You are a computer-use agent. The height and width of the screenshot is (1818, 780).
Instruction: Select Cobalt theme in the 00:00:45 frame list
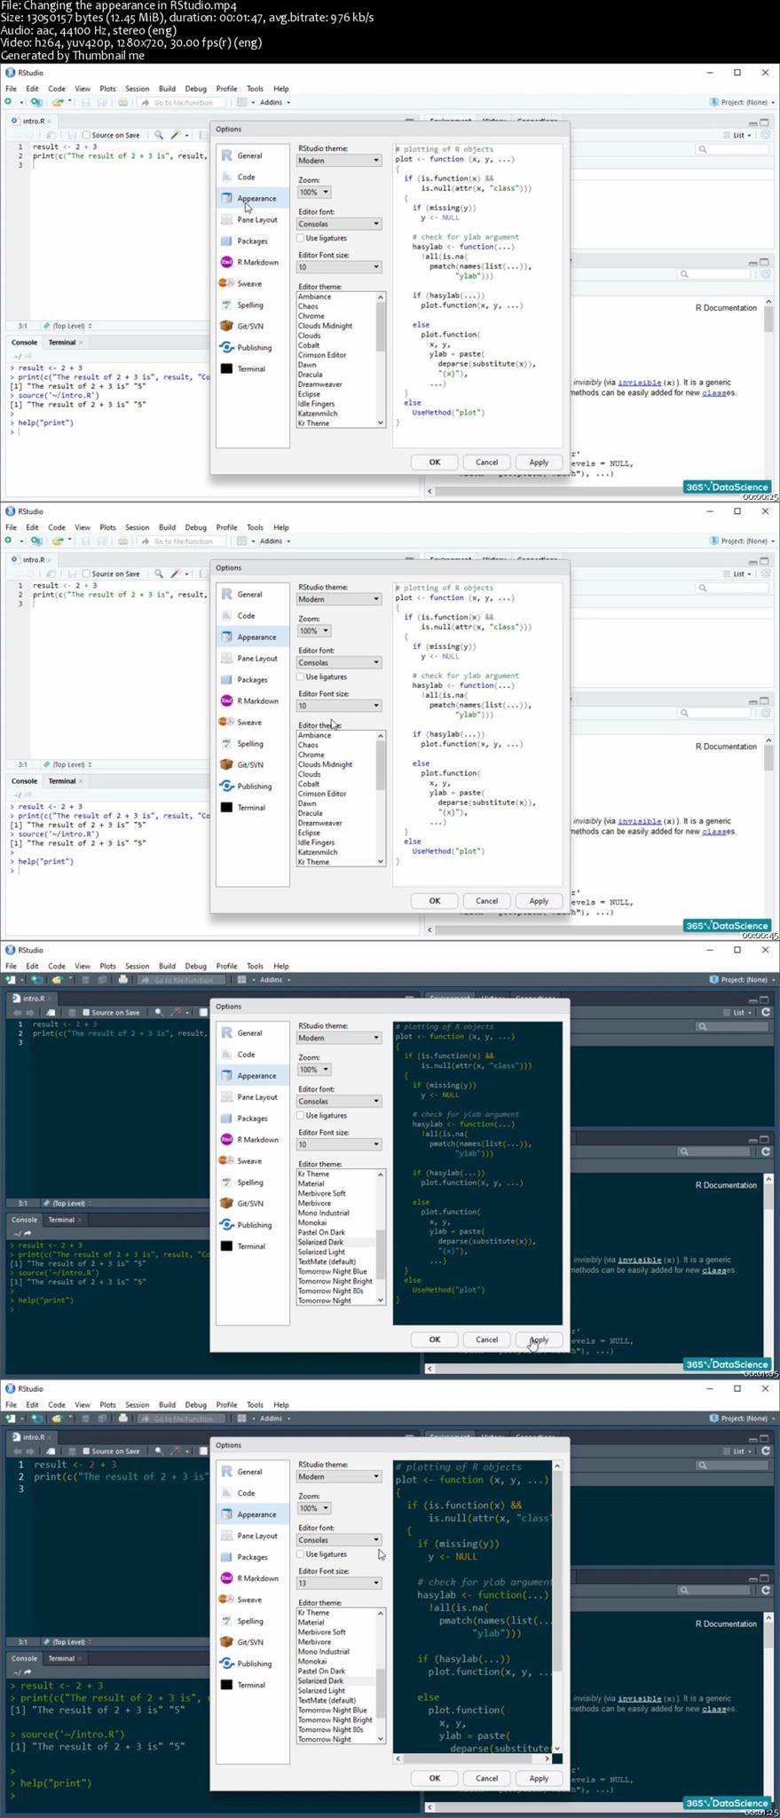pyautogui.click(x=309, y=784)
